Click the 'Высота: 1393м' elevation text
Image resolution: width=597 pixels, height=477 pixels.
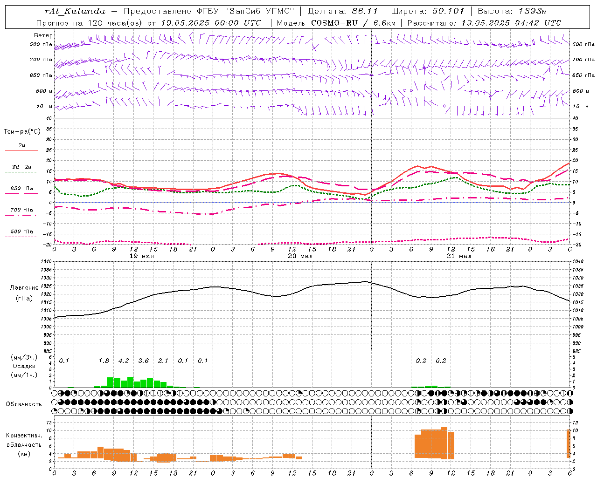[x=512, y=11]
